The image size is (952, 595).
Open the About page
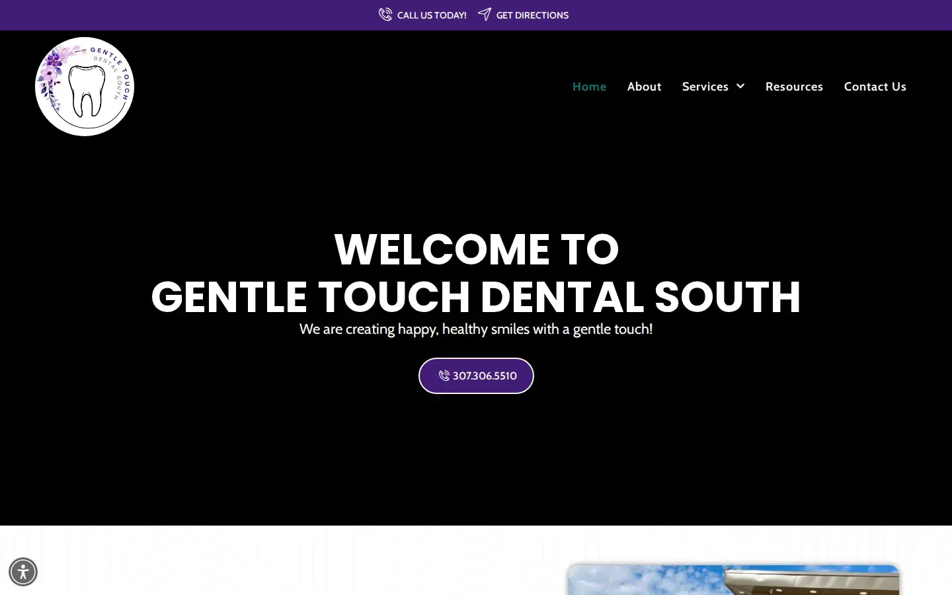pyautogui.click(x=644, y=87)
